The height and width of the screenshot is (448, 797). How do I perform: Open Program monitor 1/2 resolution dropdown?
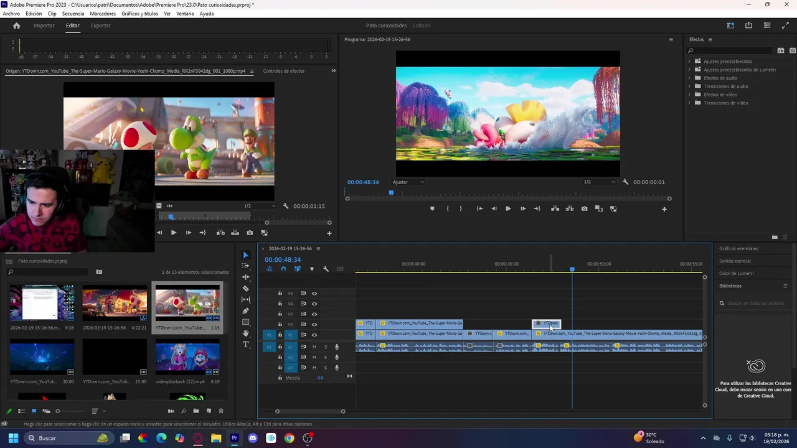coord(599,182)
